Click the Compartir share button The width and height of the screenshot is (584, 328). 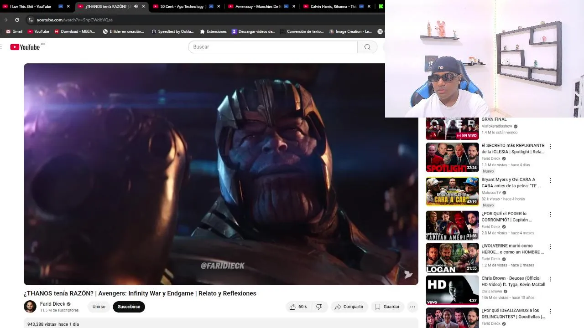[x=349, y=307]
